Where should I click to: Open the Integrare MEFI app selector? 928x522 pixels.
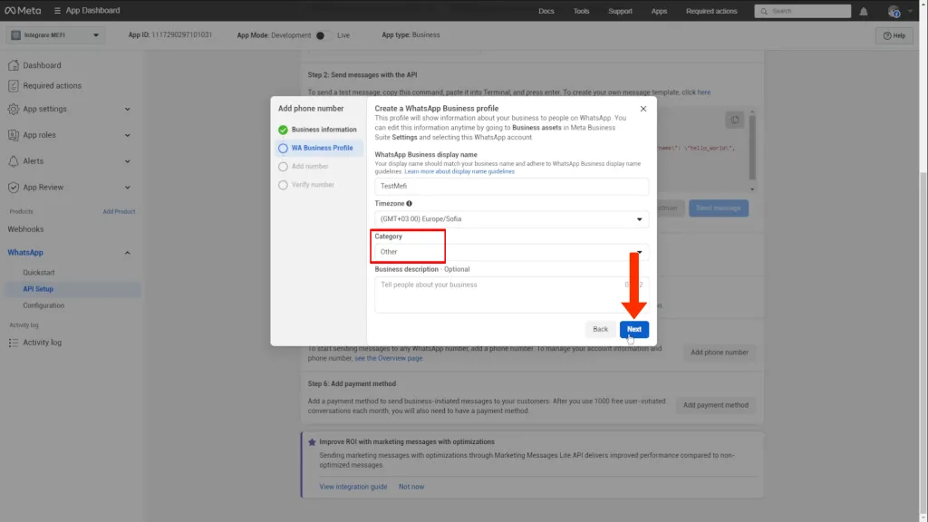pyautogui.click(x=55, y=35)
